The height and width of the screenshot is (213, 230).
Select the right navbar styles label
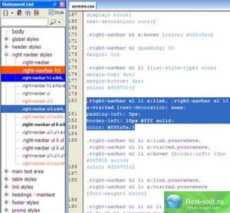(x=32, y=55)
